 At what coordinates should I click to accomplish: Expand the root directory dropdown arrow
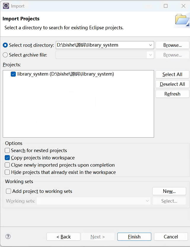click(x=151, y=45)
